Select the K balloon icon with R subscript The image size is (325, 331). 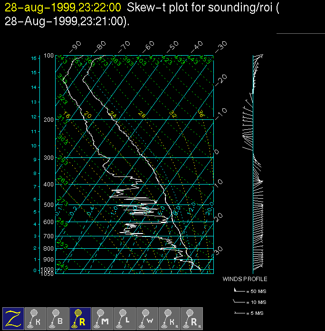pos(170,318)
